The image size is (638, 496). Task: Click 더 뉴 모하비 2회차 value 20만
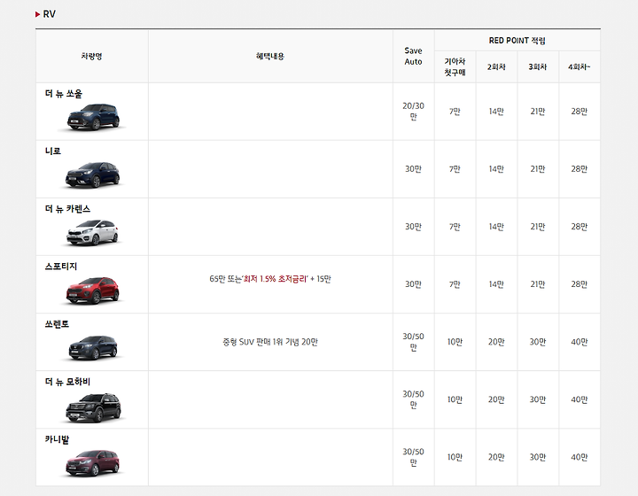(x=496, y=399)
